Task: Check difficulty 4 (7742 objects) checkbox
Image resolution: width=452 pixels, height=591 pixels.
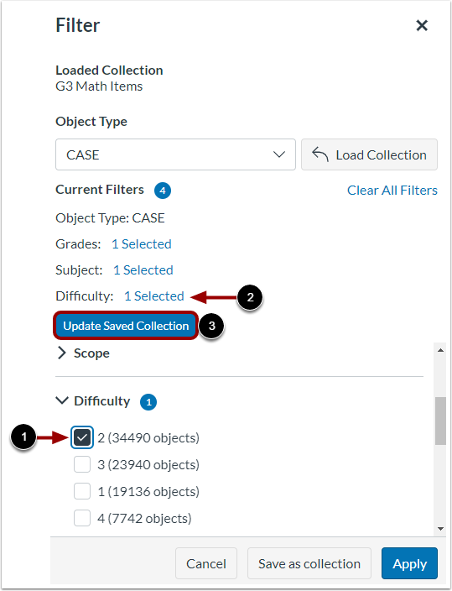Action: [x=82, y=518]
